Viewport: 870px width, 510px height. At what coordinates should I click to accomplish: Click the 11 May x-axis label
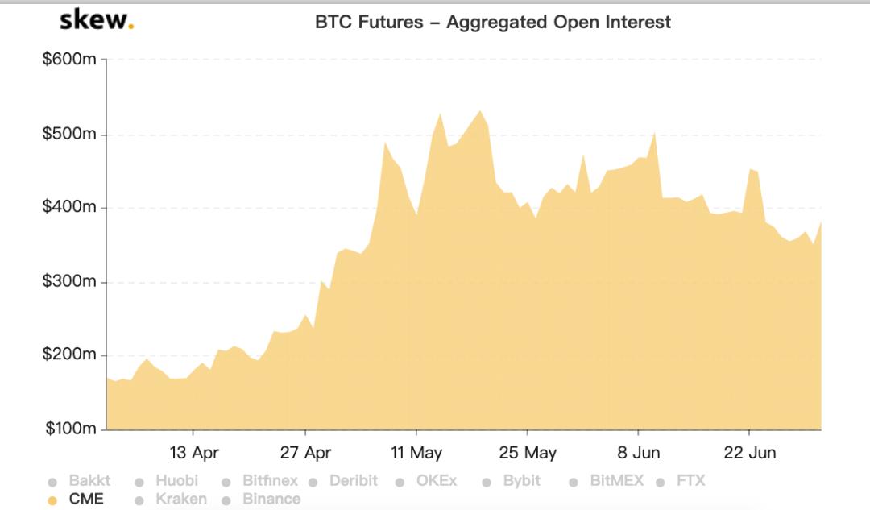click(x=416, y=453)
